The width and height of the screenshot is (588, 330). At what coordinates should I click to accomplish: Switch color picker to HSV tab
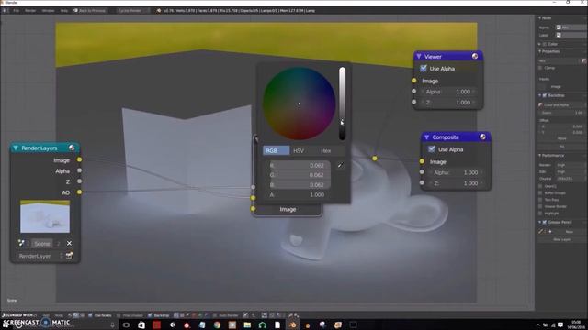[x=299, y=150]
